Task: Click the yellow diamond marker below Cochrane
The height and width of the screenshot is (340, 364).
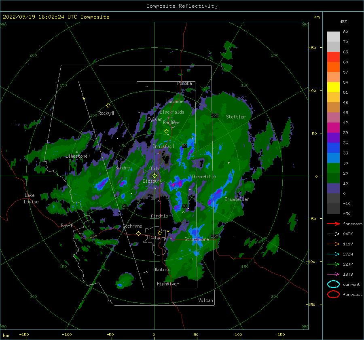Action: (x=138, y=233)
